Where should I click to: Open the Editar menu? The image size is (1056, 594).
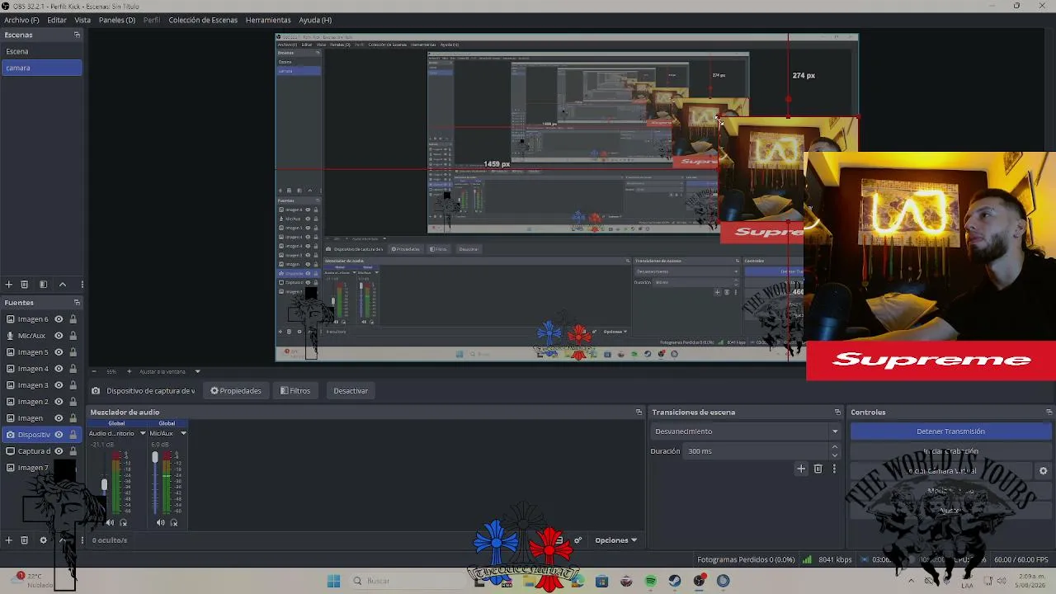click(57, 20)
